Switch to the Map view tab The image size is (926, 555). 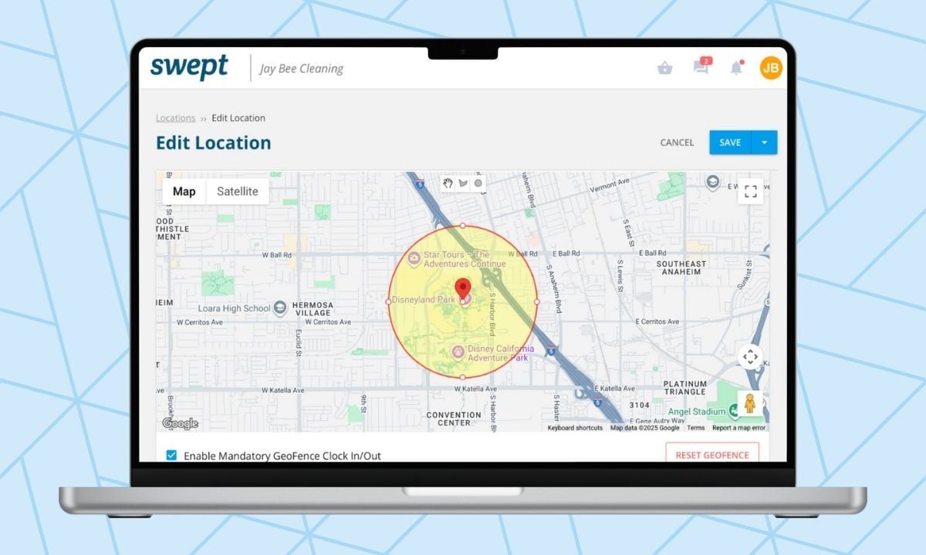tap(184, 190)
